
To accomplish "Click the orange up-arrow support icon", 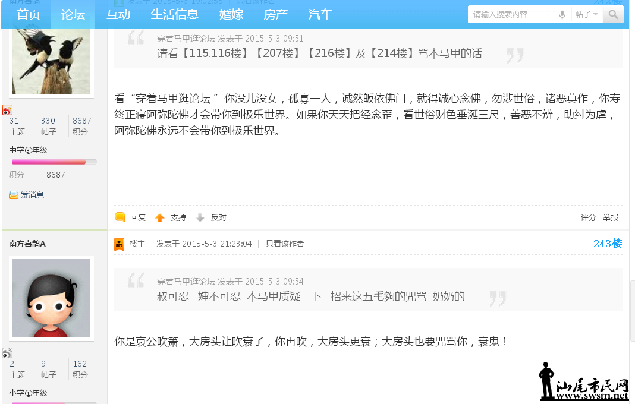I will [159, 218].
